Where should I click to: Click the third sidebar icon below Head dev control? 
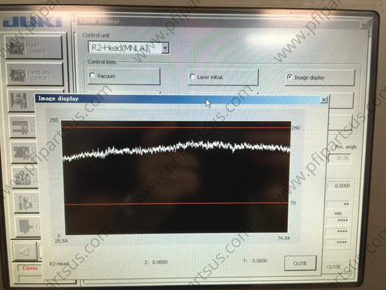[x=22, y=101]
